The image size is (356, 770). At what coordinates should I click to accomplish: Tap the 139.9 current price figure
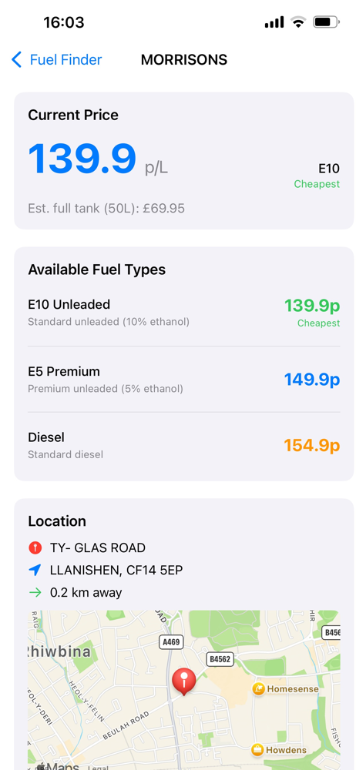click(82, 159)
